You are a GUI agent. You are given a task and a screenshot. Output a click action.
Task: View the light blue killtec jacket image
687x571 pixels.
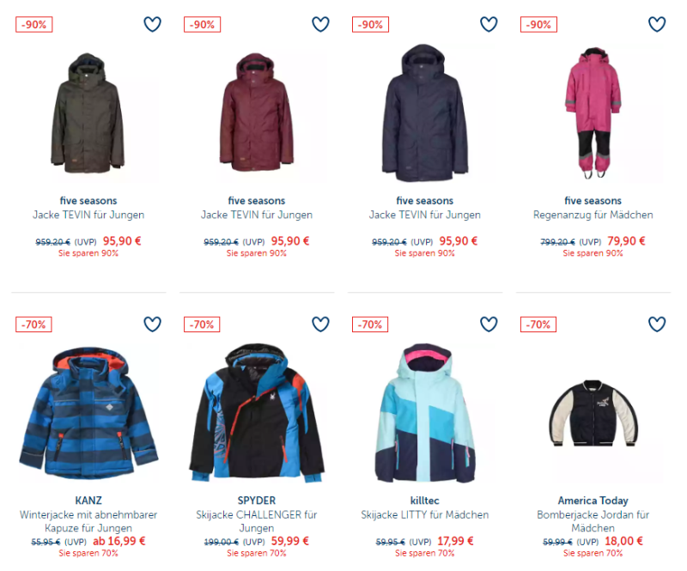point(424,413)
